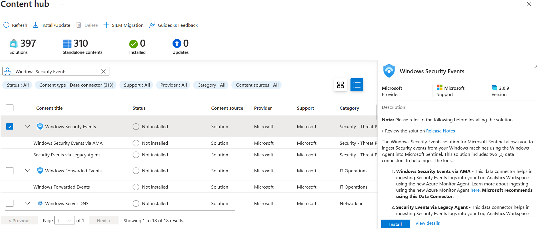
Task: Click the SIEM Migration plus icon
Action: [x=106, y=25]
